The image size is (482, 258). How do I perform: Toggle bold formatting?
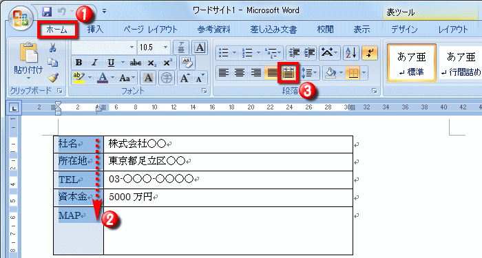(78, 63)
